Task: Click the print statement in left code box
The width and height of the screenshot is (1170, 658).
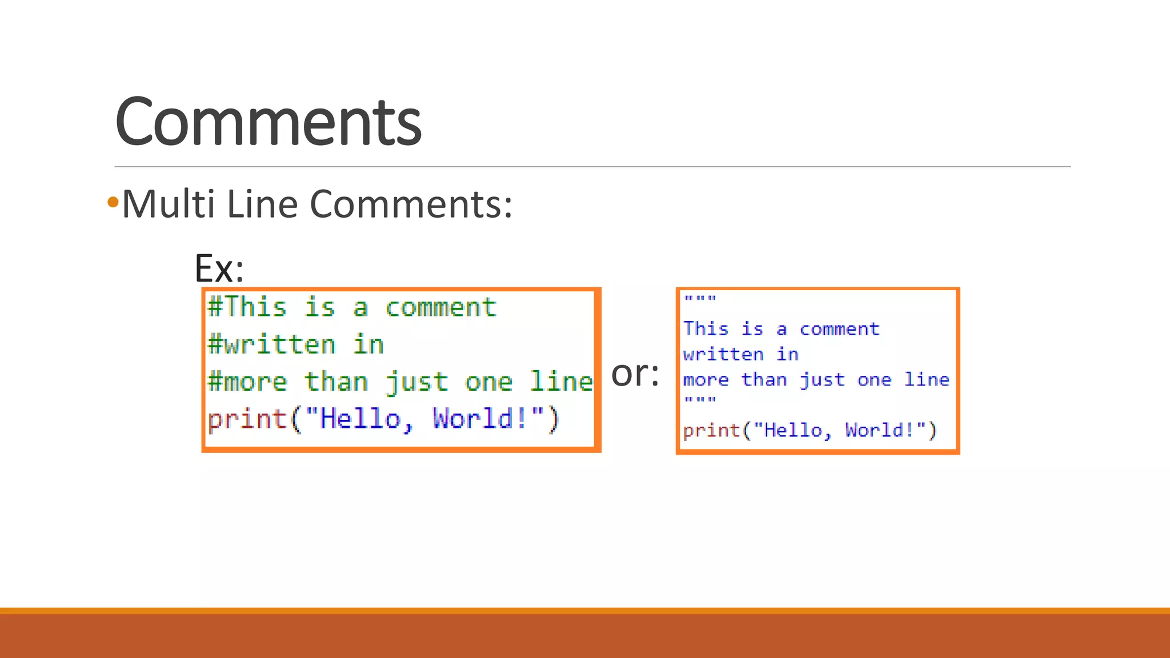Action: coord(383,419)
